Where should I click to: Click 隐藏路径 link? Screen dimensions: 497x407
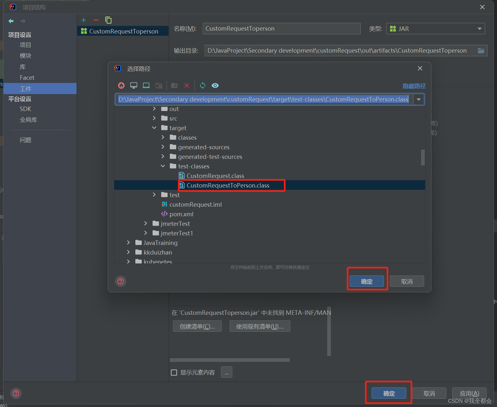pyautogui.click(x=414, y=86)
